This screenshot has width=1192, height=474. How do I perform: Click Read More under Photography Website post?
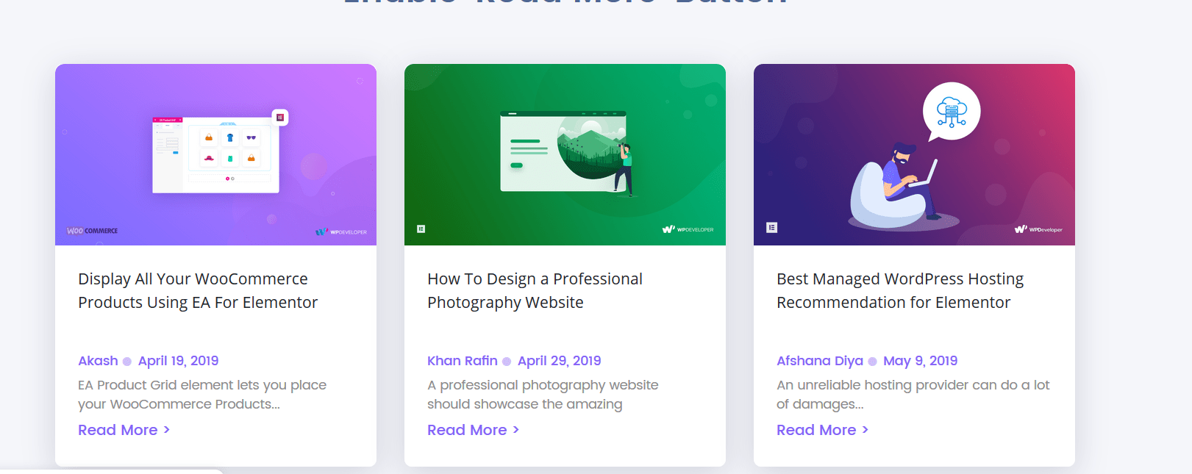(473, 430)
